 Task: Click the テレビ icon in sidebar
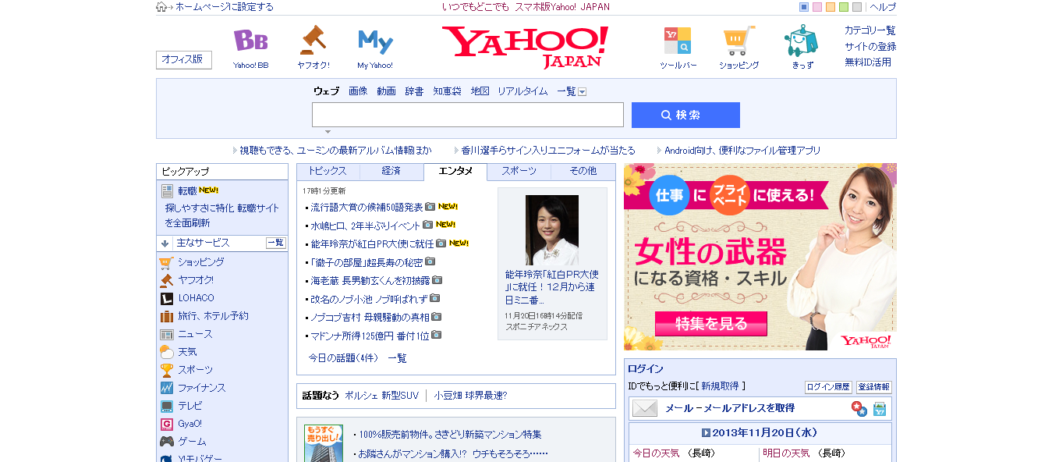point(166,406)
